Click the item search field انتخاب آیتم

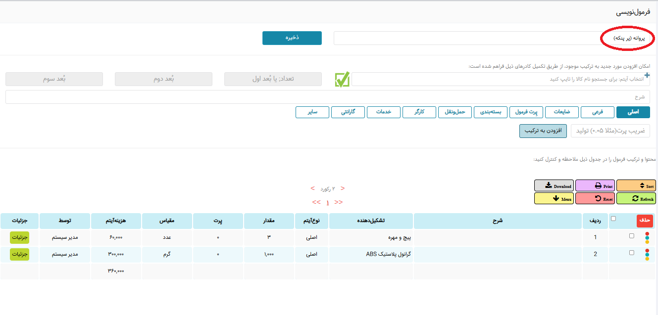pyautogui.click(x=501, y=79)
